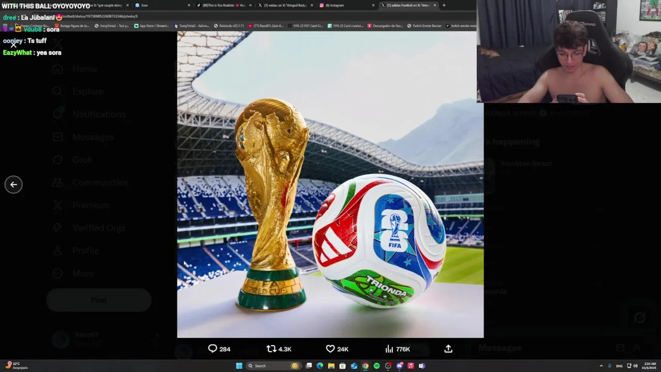Launch Microsoft Edge from the taskbar
661x372 pixels.
click(320, 366)
